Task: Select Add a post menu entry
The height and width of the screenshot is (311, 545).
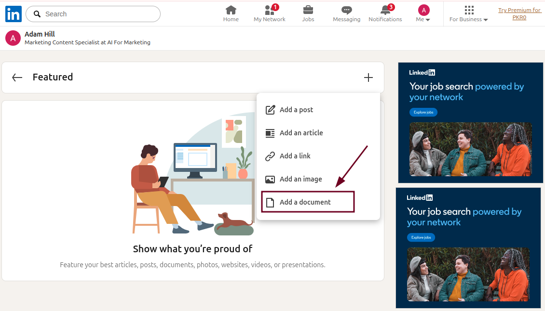Action: 296,110
